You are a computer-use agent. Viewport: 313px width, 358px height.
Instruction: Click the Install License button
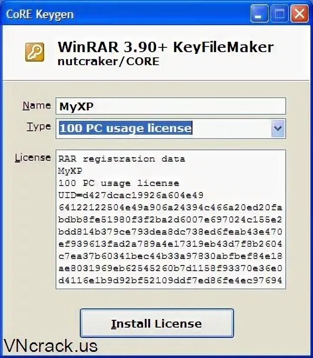pyautogui.click(x=157, y=323)
